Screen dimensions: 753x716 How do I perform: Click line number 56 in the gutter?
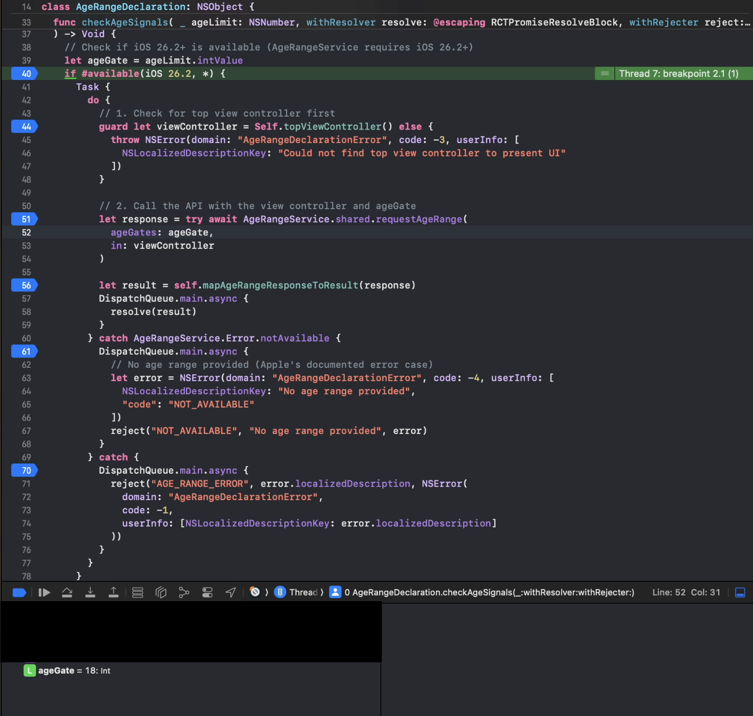click(x=25, y=286)
